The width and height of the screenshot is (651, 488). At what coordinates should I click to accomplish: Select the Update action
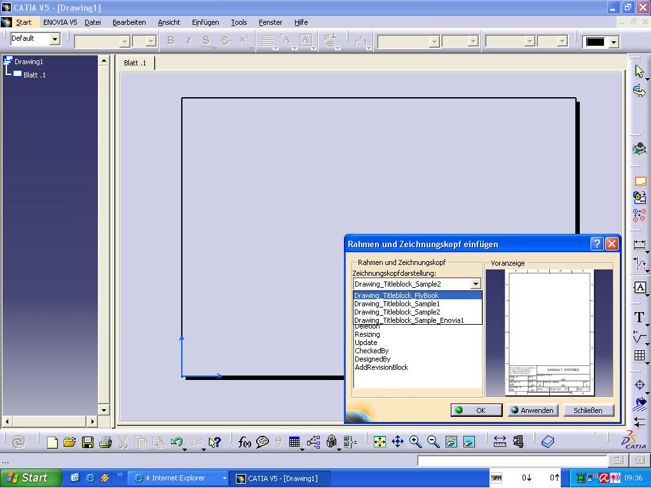tap(366, 342)
